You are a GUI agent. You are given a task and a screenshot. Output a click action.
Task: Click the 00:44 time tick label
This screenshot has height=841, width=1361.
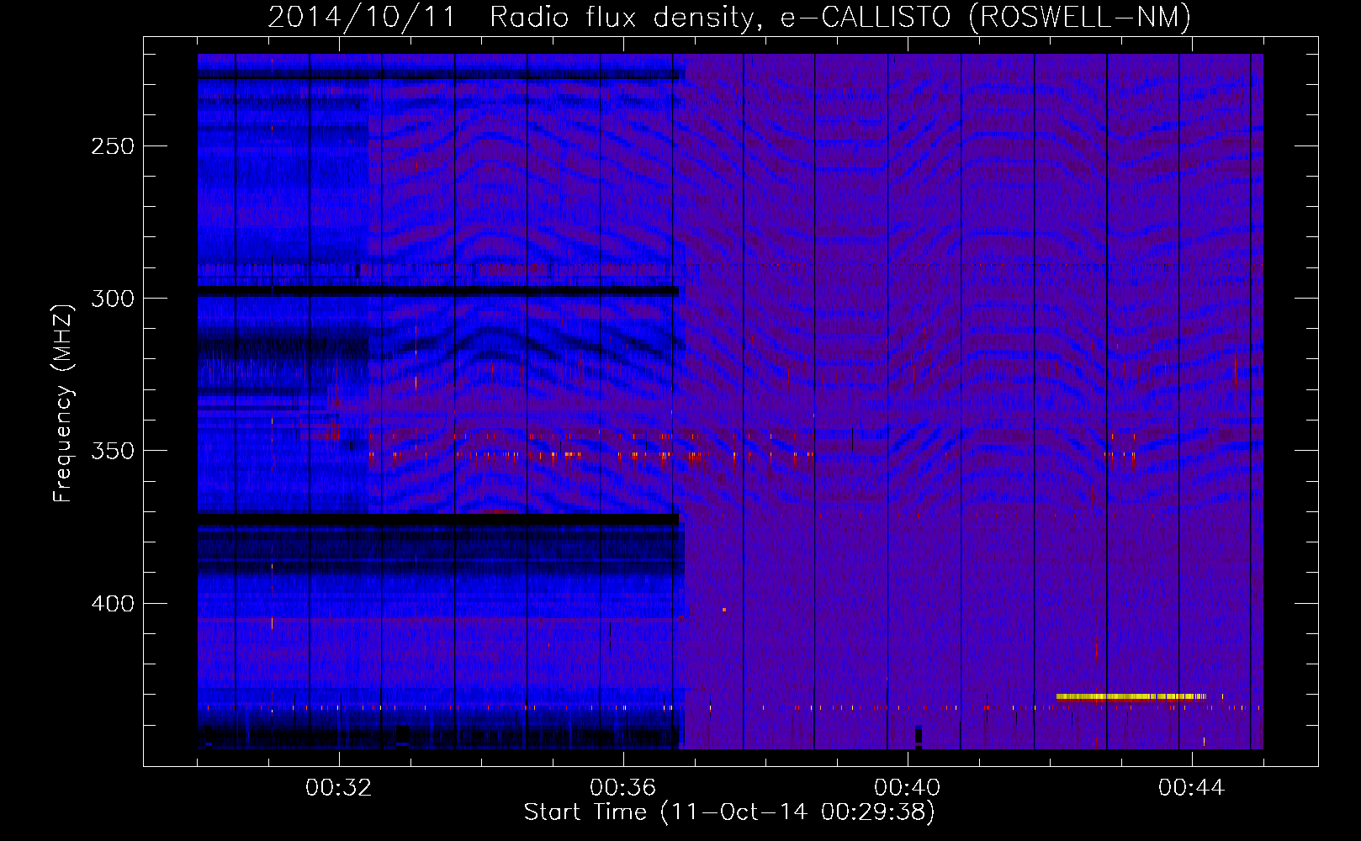(x=1192, y=788)
